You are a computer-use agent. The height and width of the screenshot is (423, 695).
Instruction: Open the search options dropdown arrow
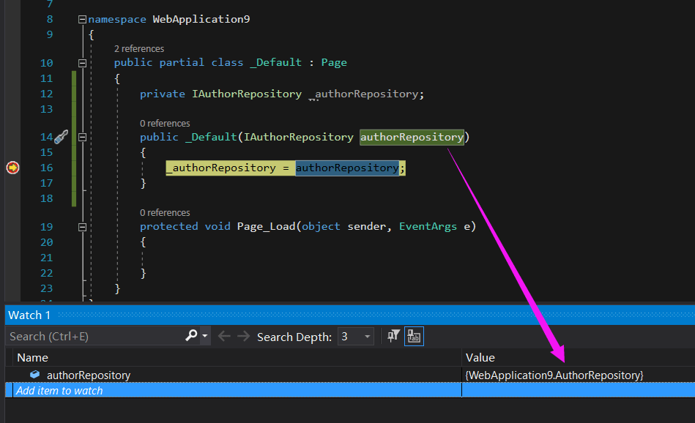(205, 337)
